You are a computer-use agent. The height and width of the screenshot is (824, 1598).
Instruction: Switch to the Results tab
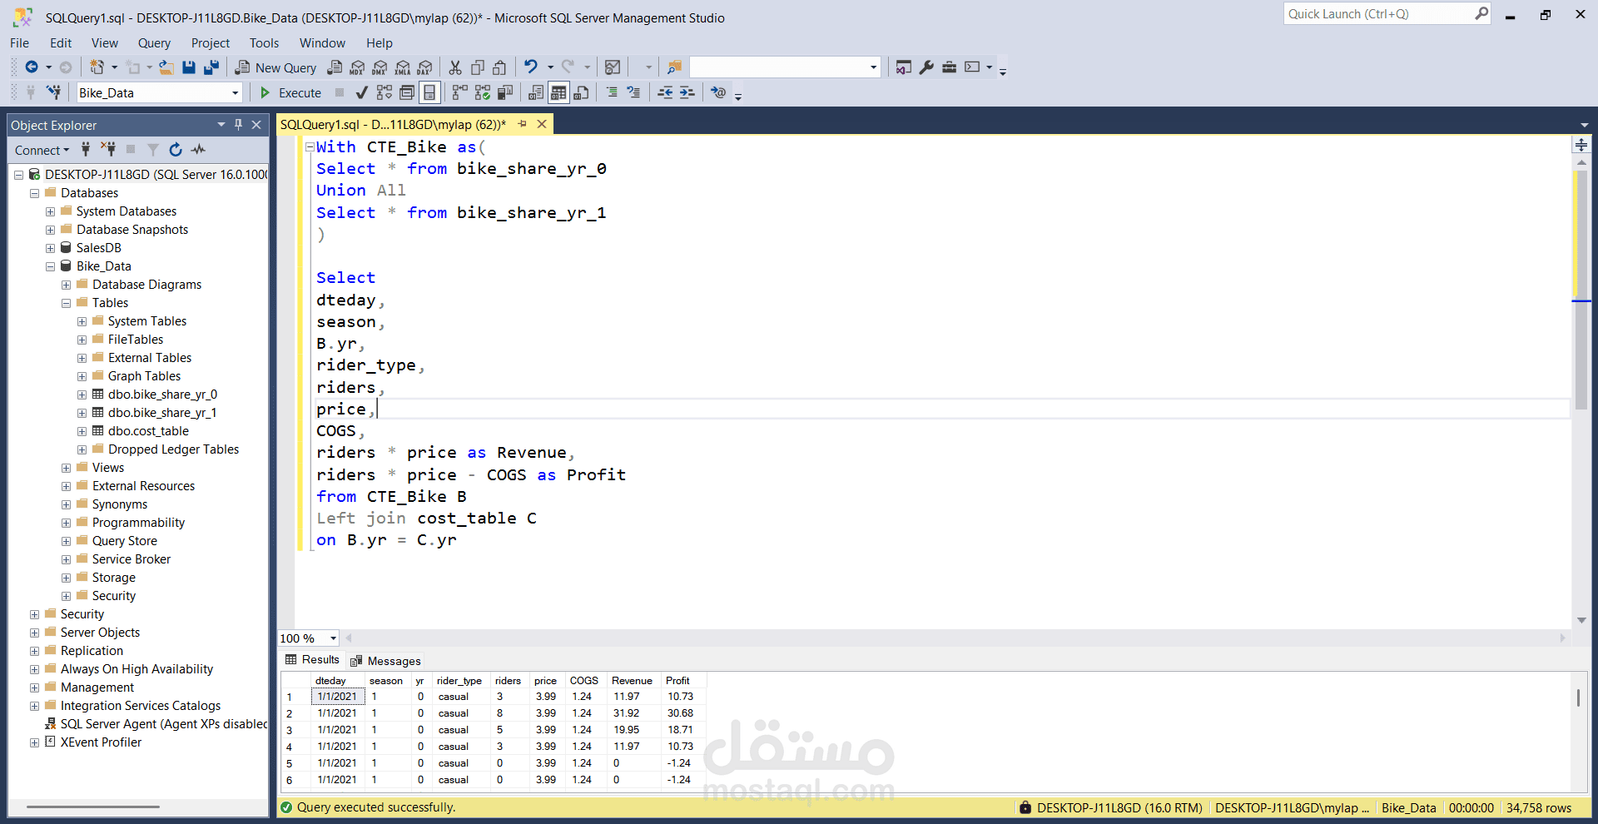[x=312, y=660]
